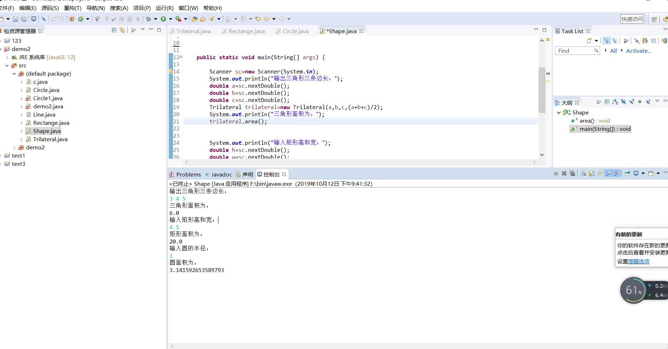Toggle Hide Static Members in outline
This screenshot has height=349, width=668.
(x=632, y=102)
